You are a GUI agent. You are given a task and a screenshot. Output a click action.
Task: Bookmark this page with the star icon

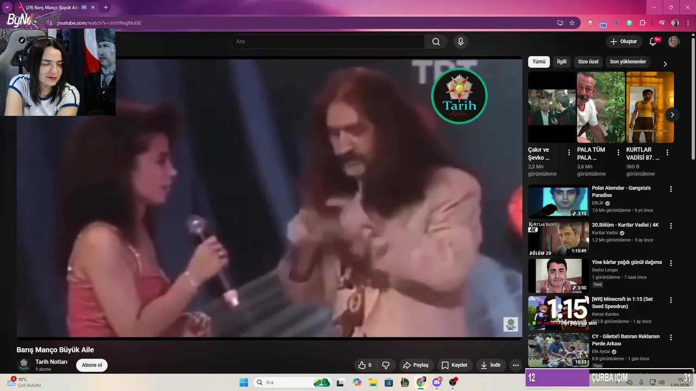point(572,23)
